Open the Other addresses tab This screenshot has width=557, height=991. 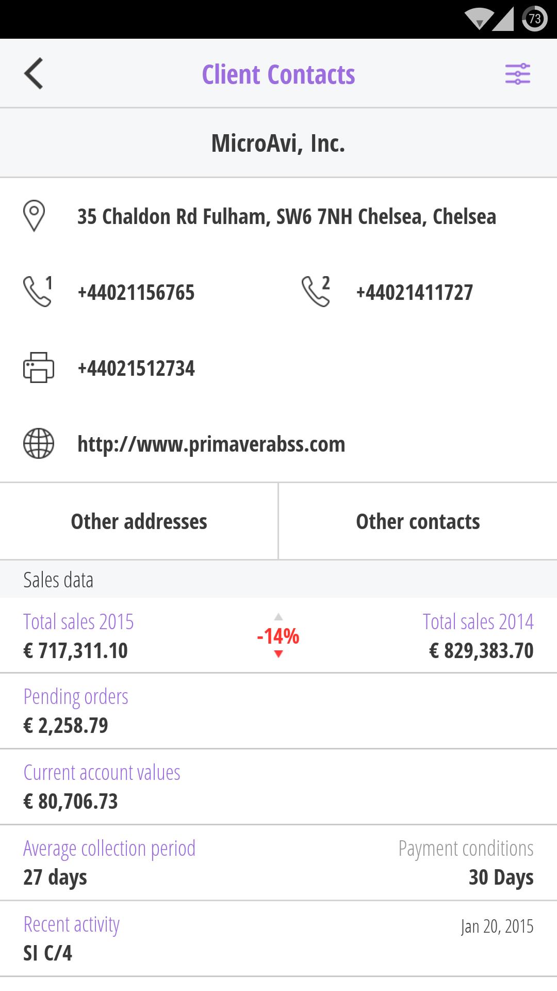[x=139, y=521]
